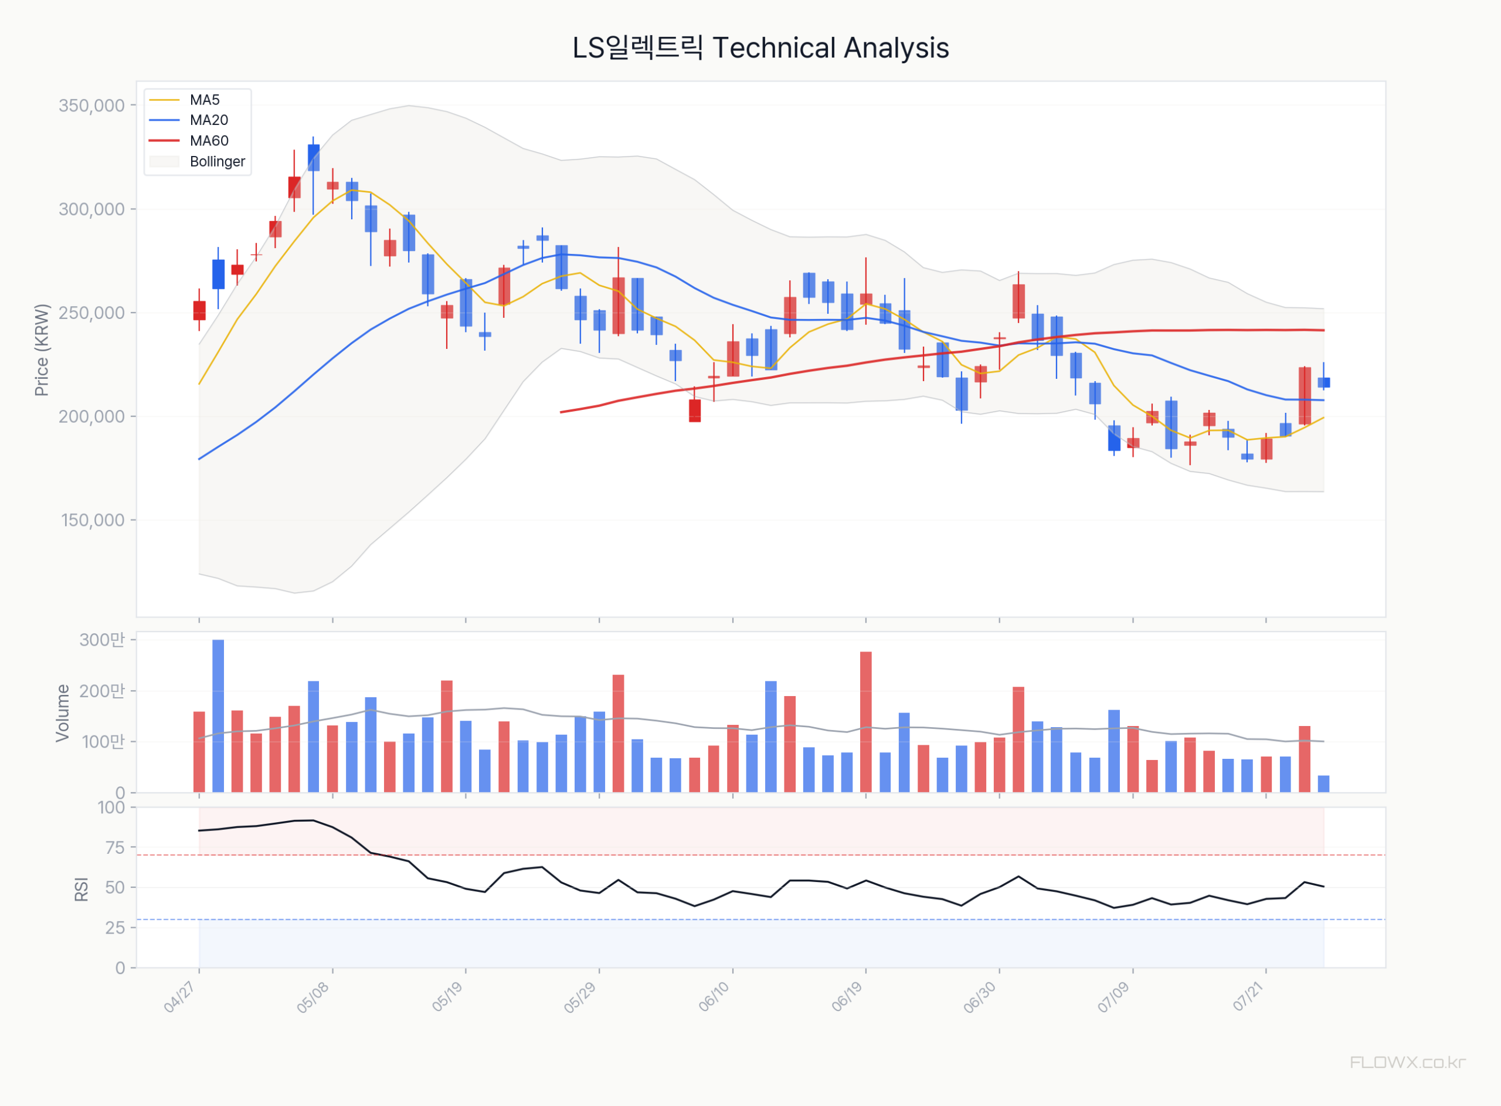Viewport: 1501px width, 1106px height.
Task: Click the "RSI" axis label
Action: pos(81,889)
